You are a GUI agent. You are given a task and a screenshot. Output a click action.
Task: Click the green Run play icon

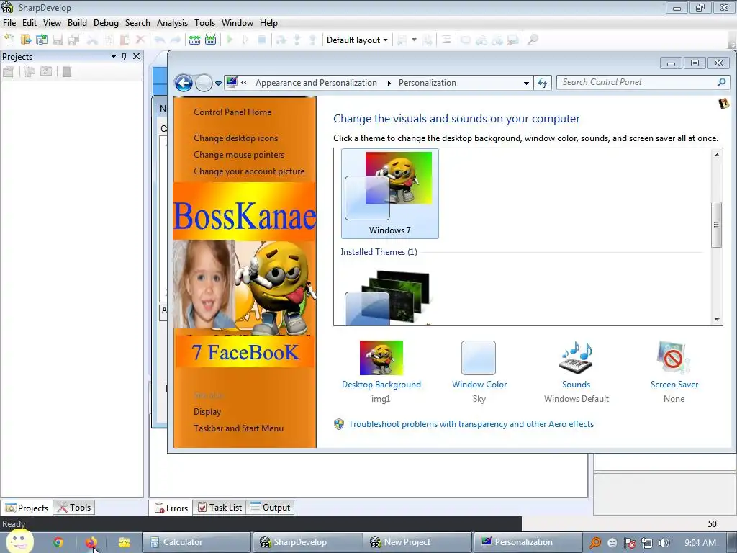click(x=230, y=40)
